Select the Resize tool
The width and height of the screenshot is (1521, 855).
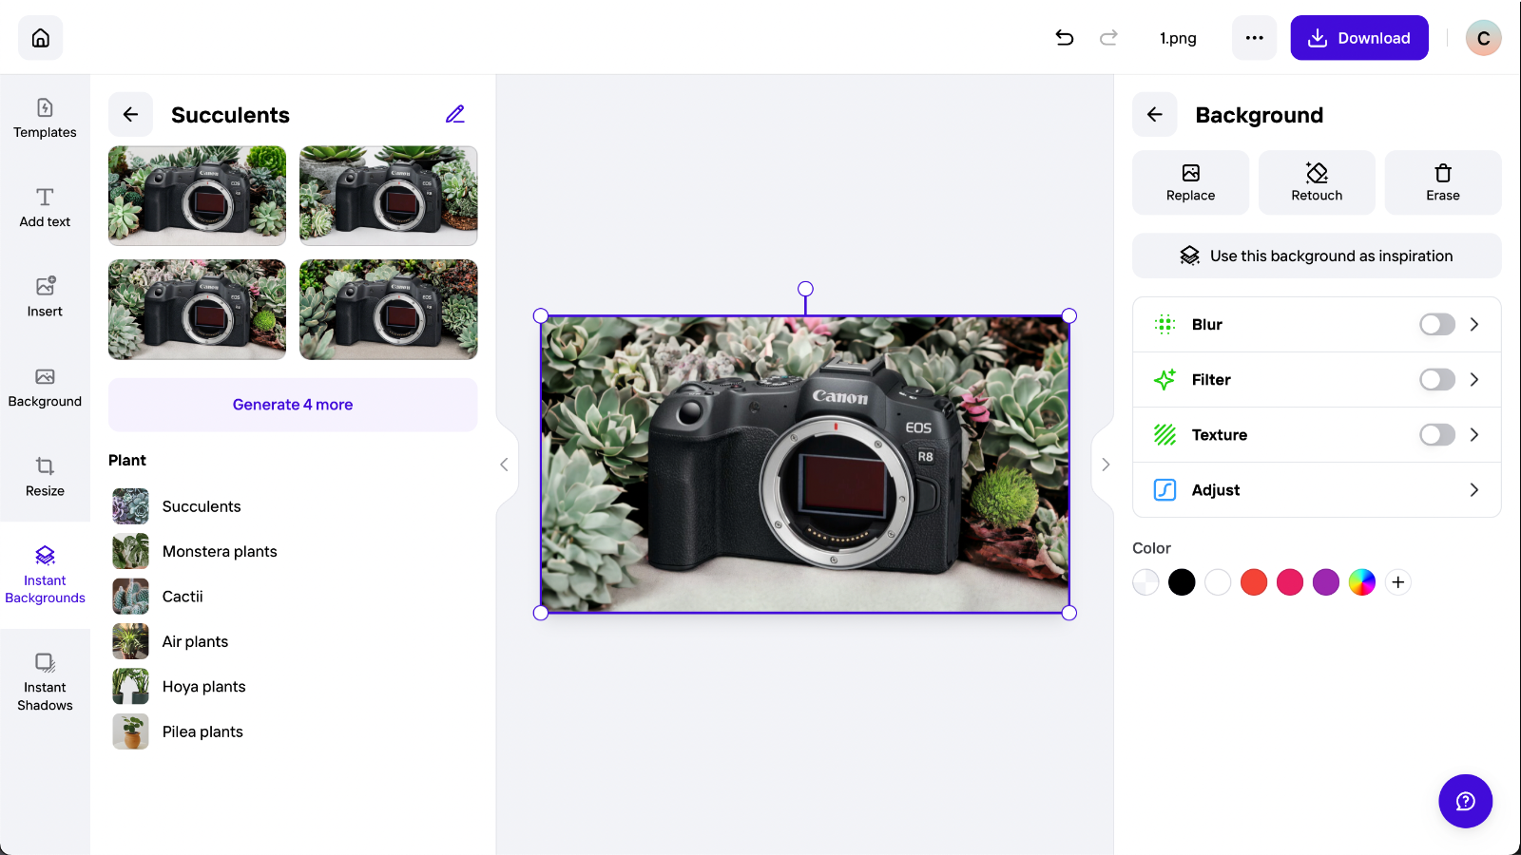point(45,476)
